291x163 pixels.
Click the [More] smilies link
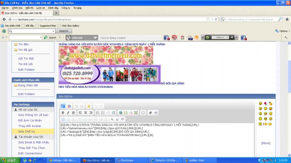pos(266,143)
